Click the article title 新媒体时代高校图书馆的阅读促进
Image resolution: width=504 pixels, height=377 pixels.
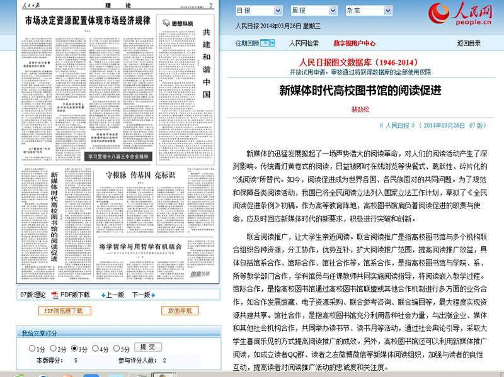[360, 91]
